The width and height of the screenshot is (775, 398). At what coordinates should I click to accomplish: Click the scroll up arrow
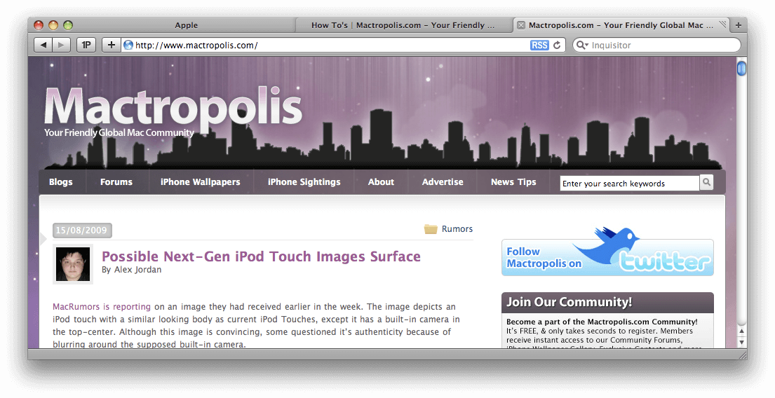[x=741, y=331]
